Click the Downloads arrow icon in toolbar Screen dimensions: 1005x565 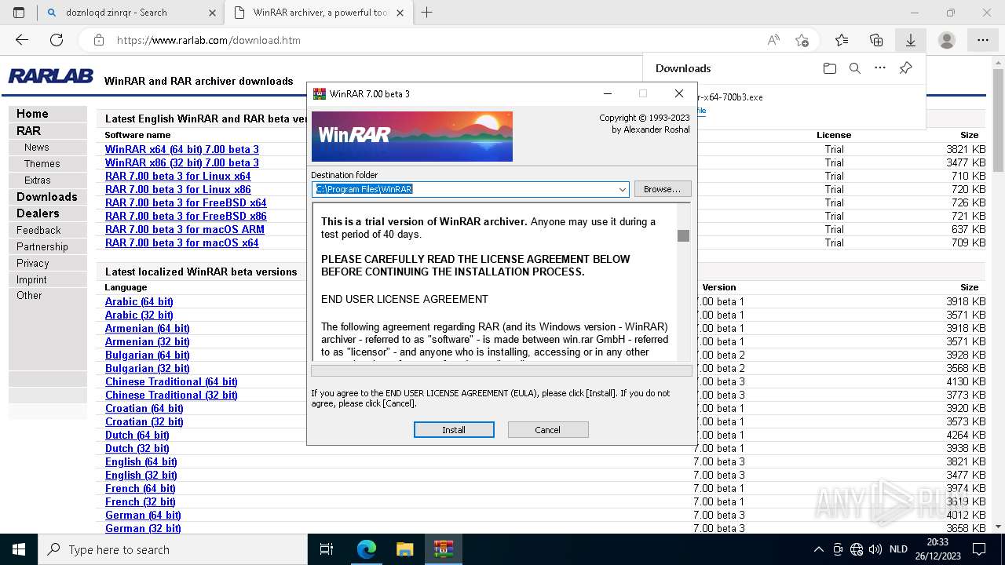[911, 40]
